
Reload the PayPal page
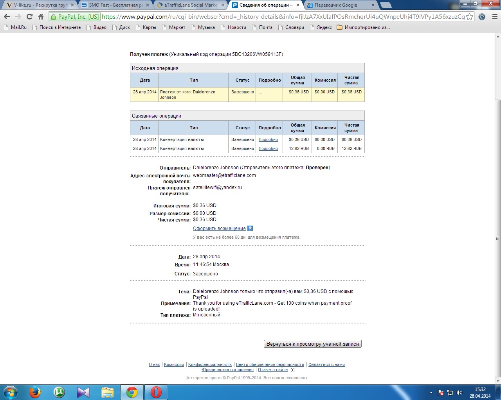(29, 16)
